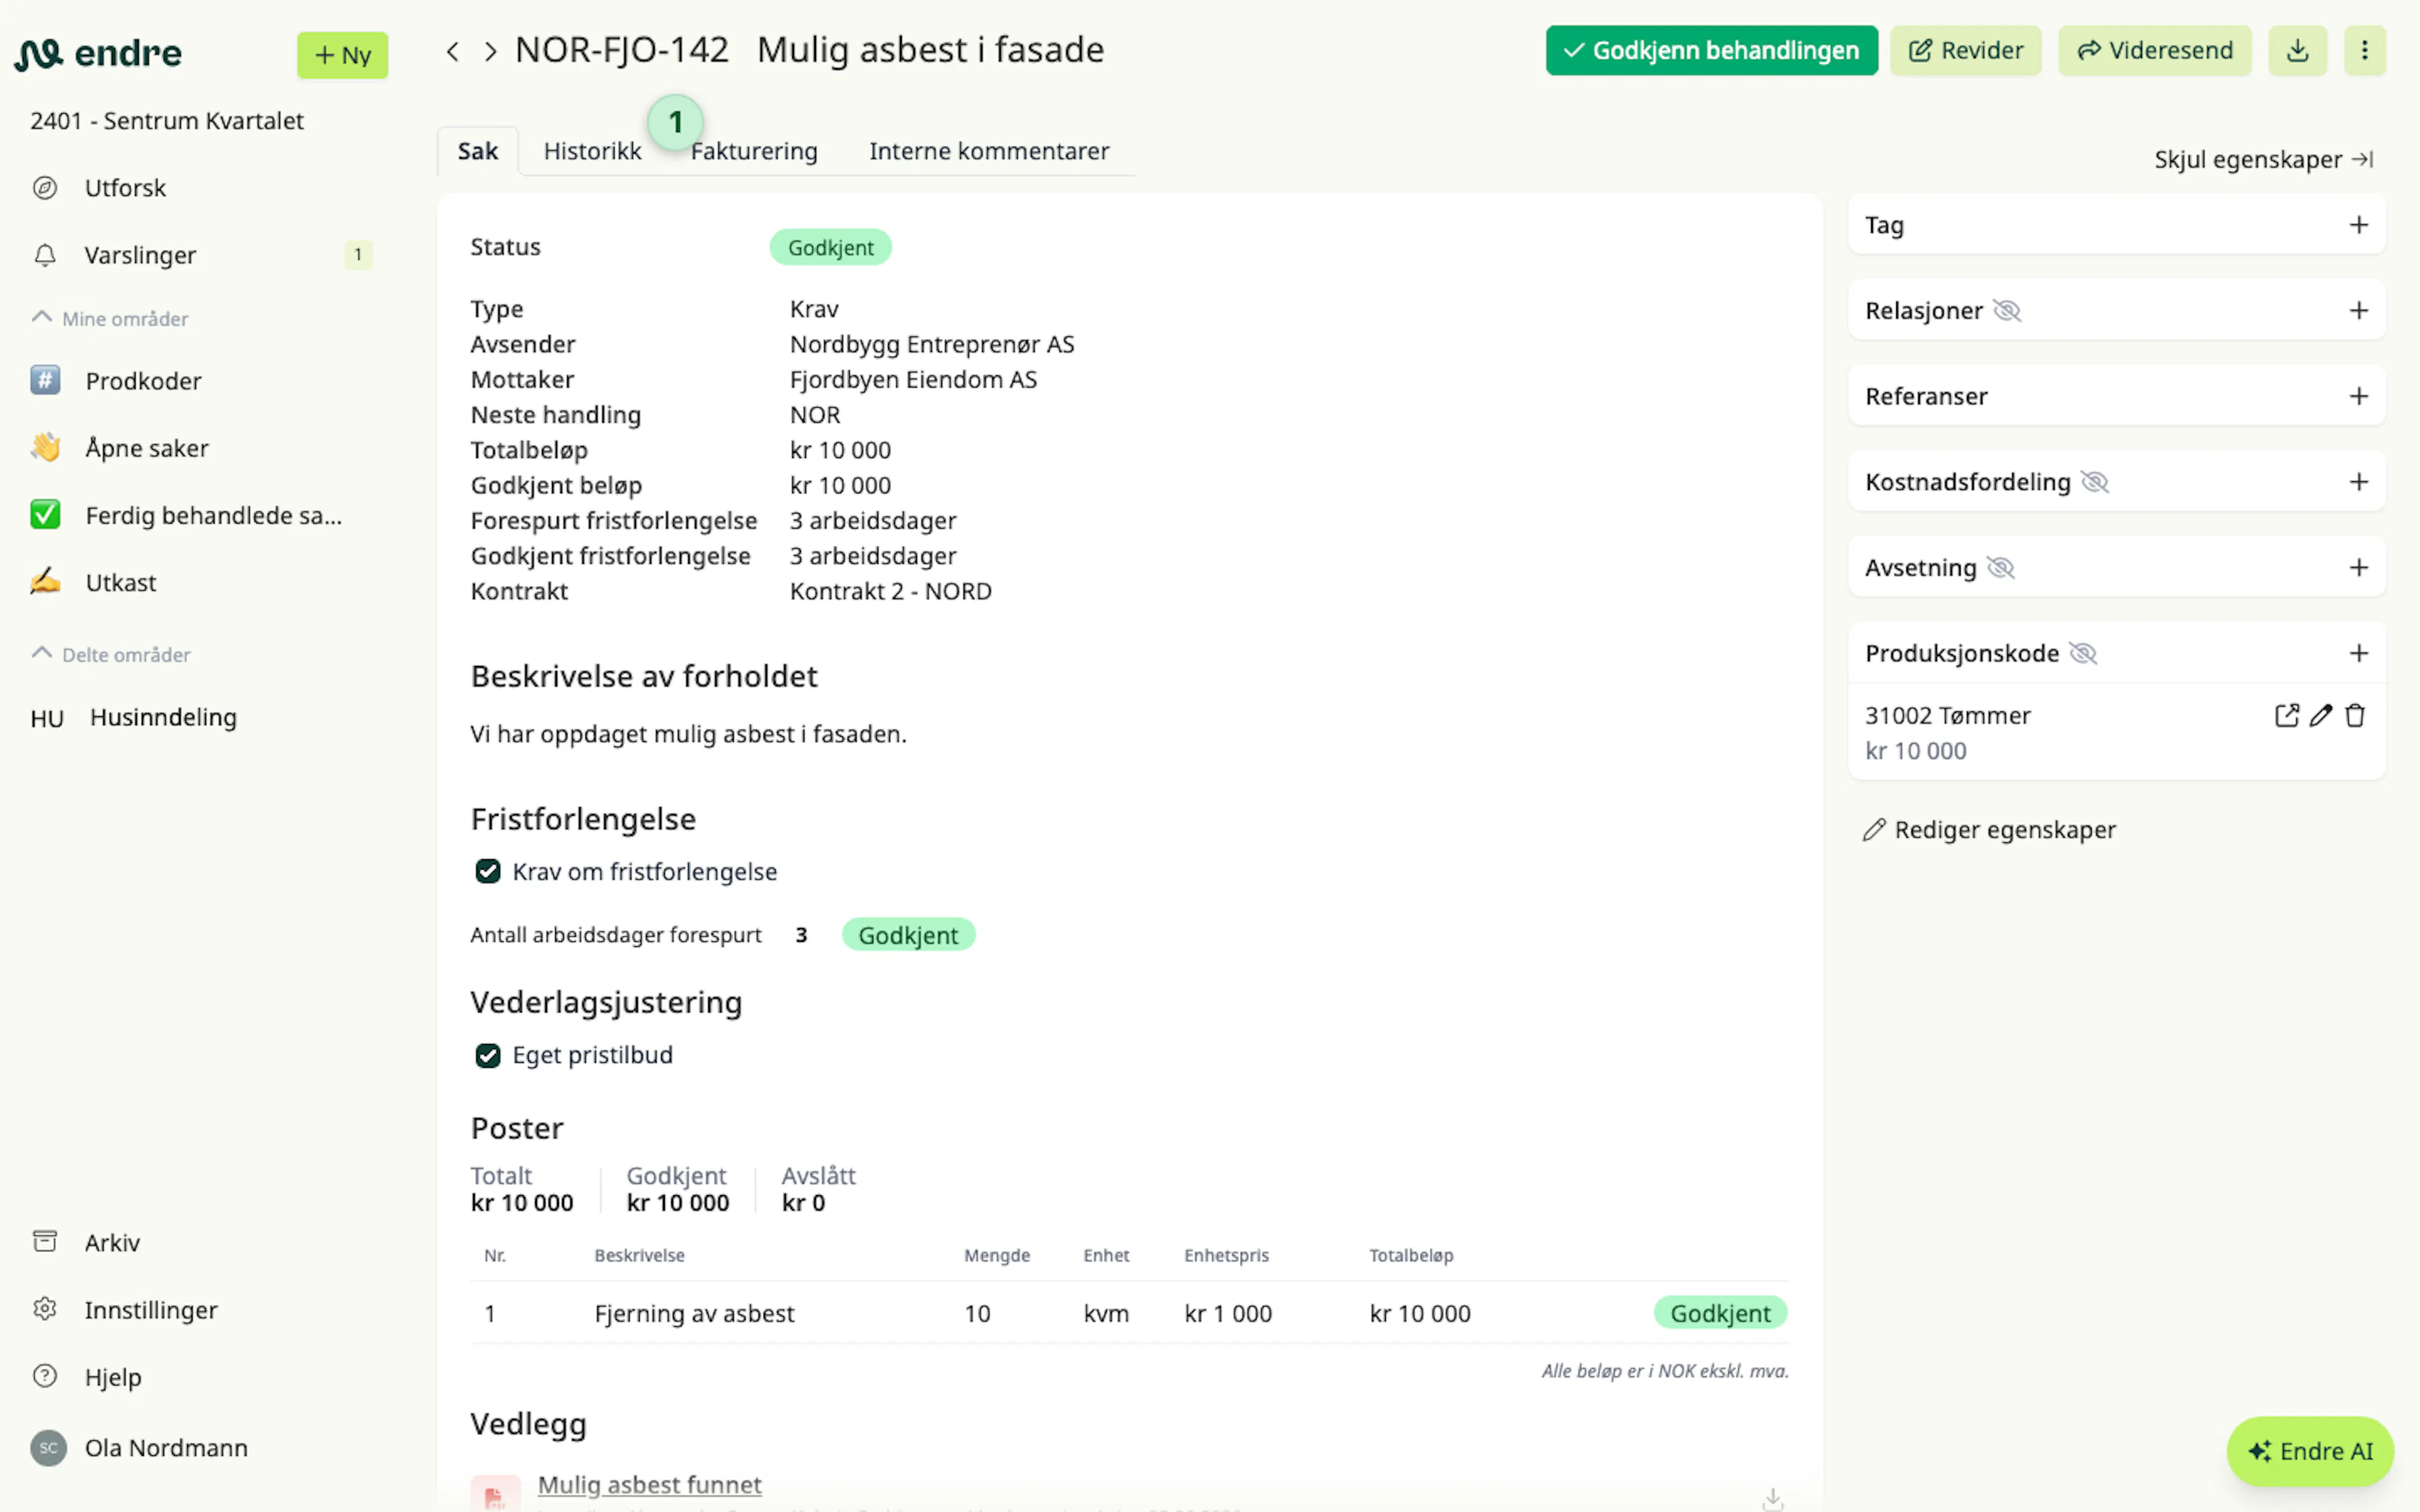The image size is (2420, 1512).
Task: Click Kontrakt 2 - NORD value
Action: (890, 592)
